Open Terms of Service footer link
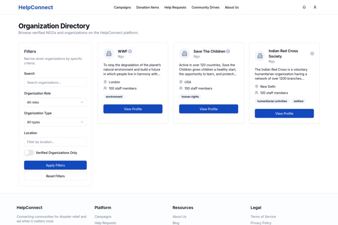 pyautogui.click(x=263, y=217)
